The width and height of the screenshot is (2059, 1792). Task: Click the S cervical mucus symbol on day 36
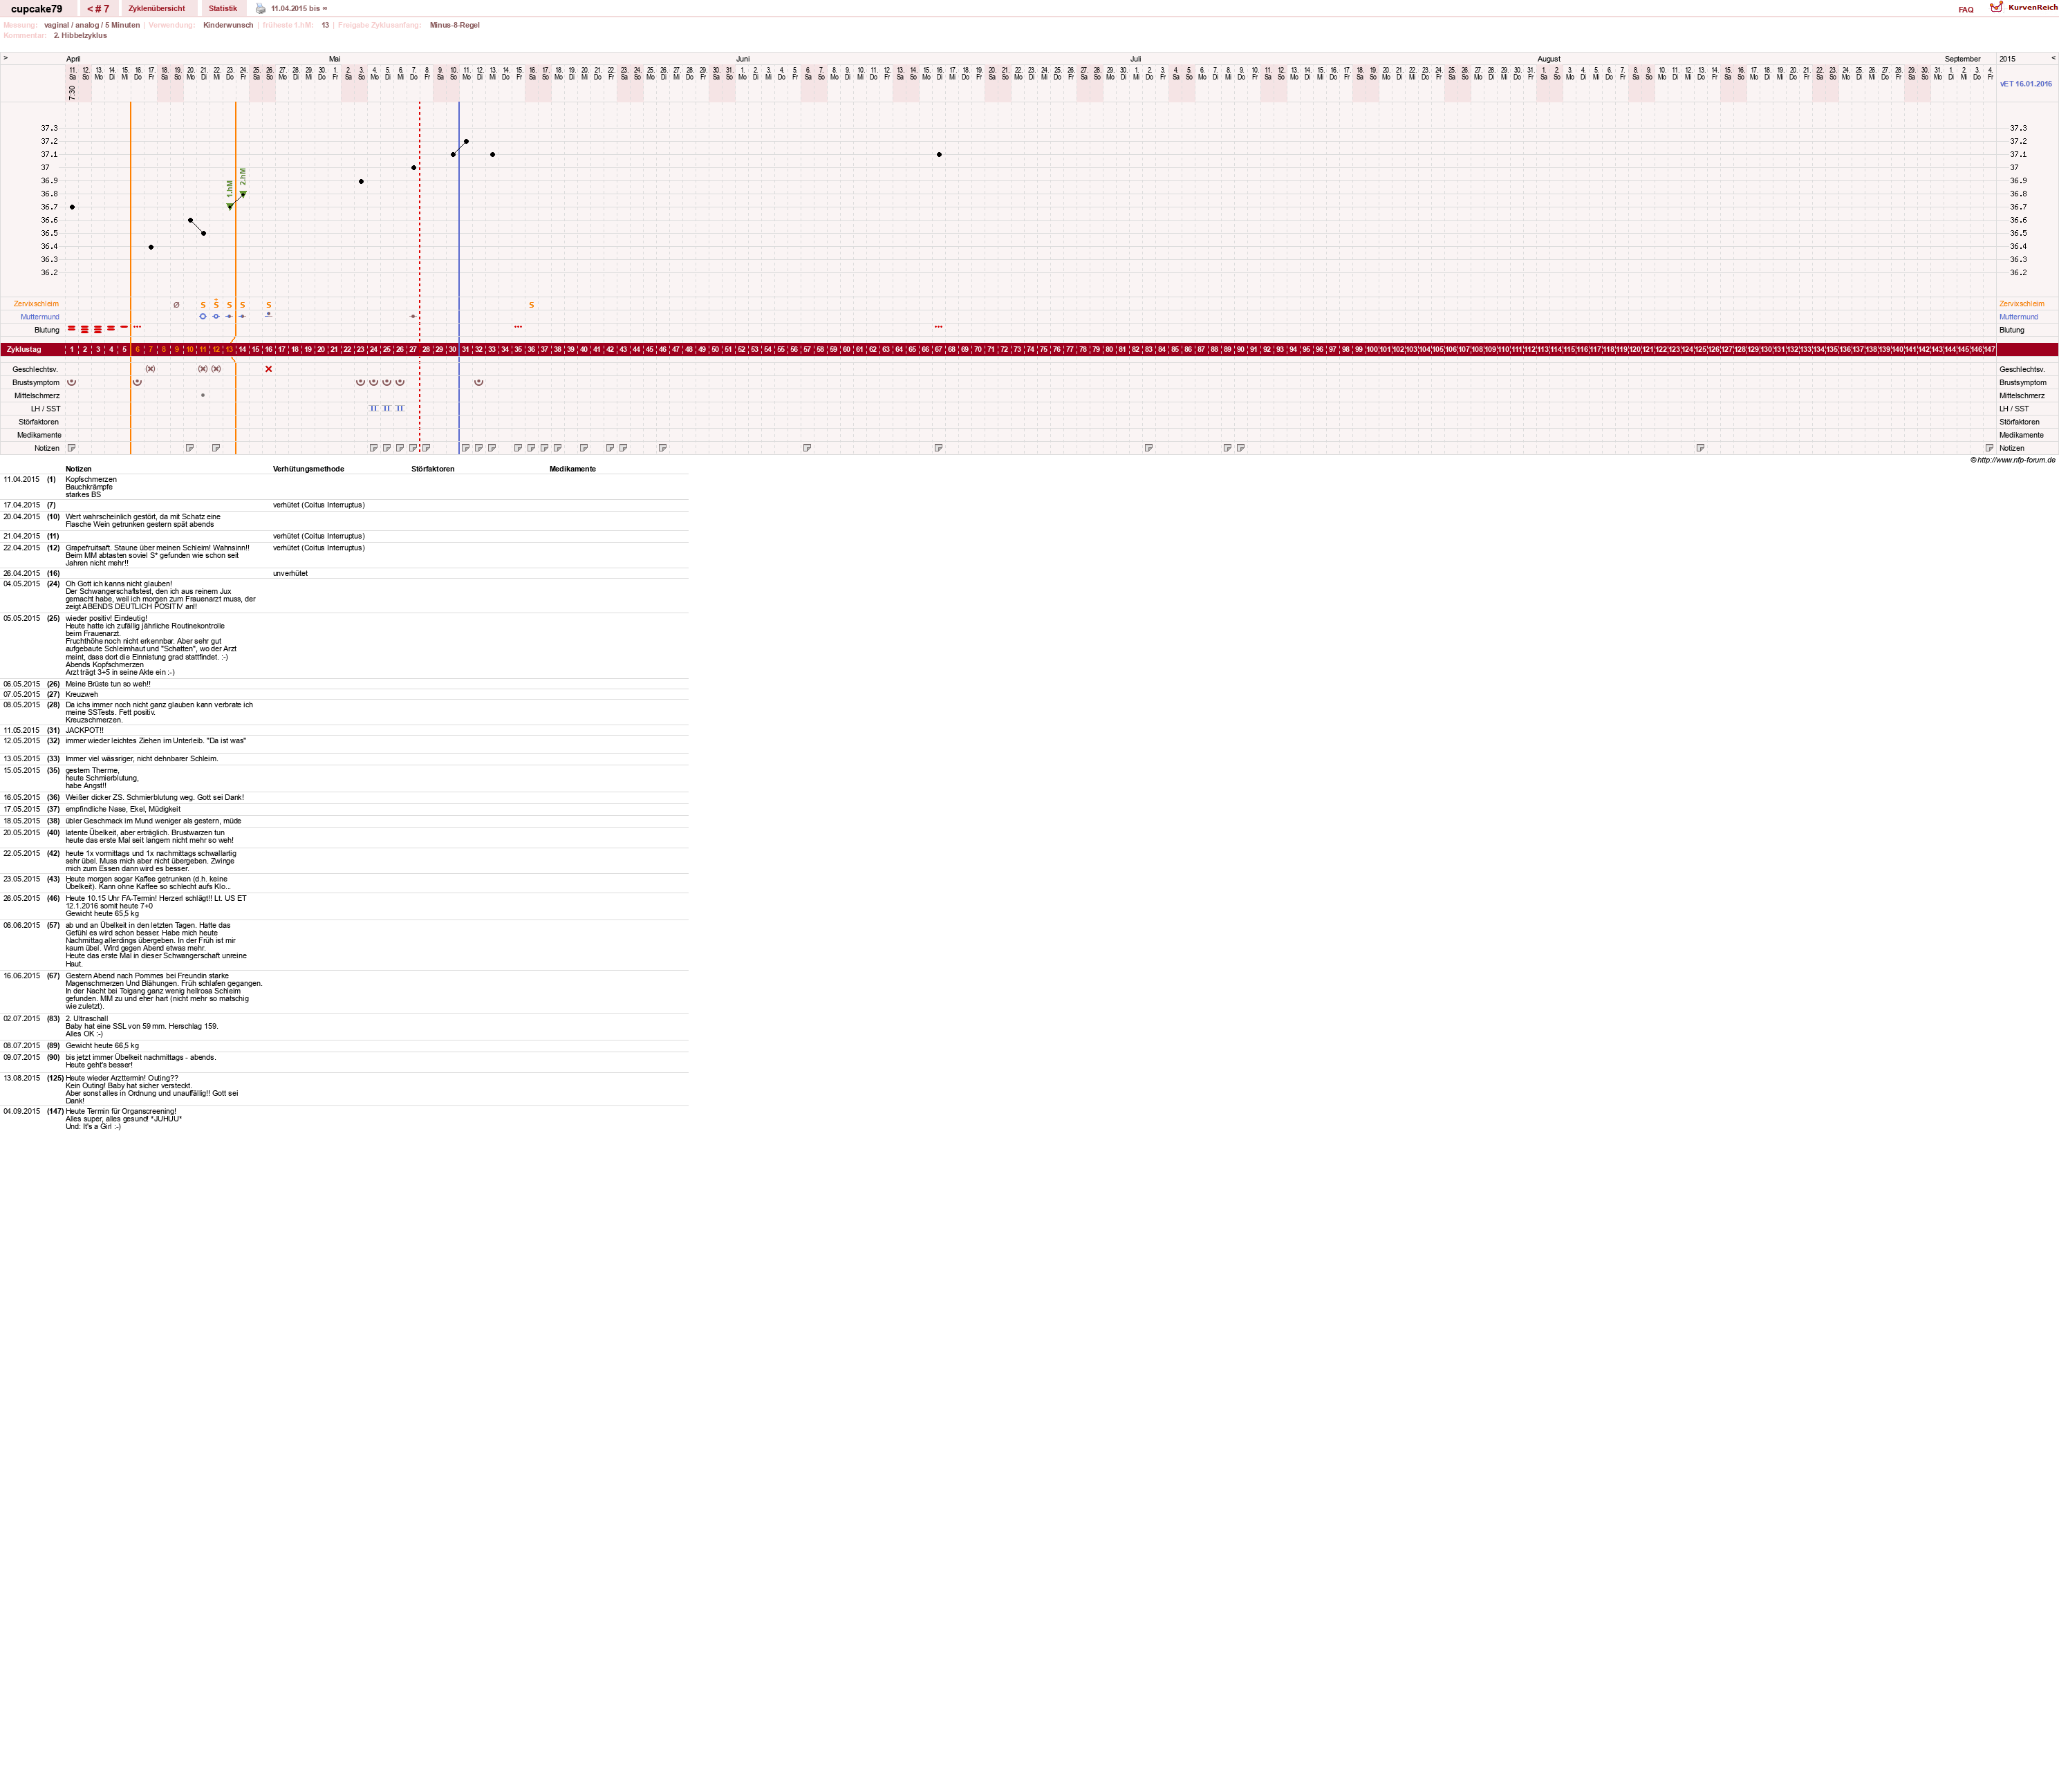(532, 304)
